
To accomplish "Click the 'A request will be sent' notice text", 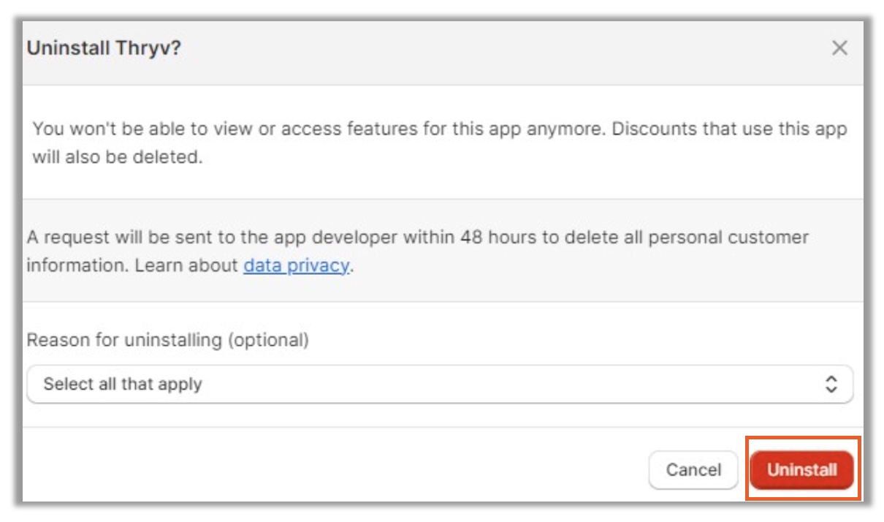I will (418, 251).
